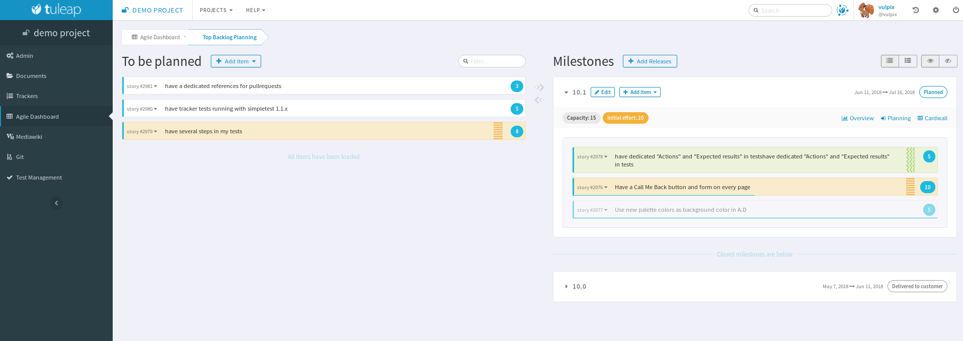The width and height of the screenshot is (963, 341).
Task: Collapse milestone 10.1
Action: point(566,93)
